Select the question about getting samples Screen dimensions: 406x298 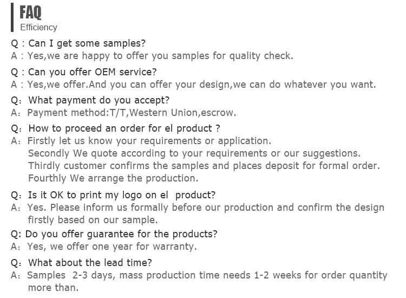(x=78, y=43)
